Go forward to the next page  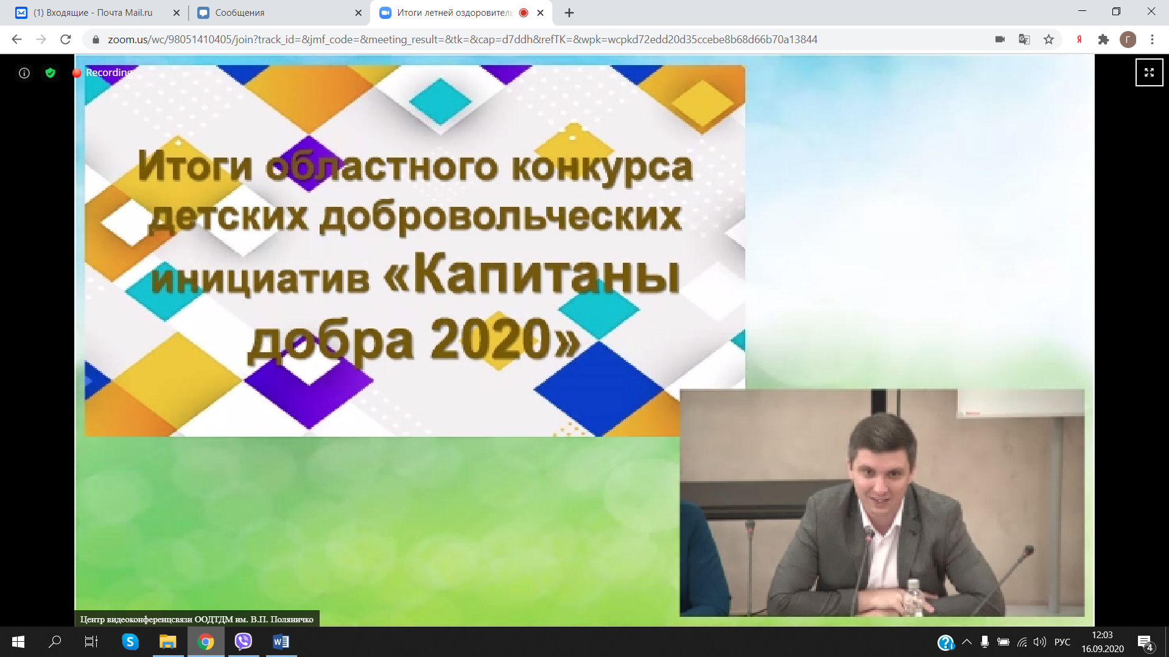[41, 40]
